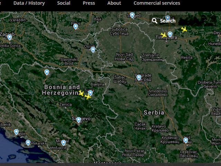Select the Tuzla airport pin
The height and width of the screenshot is (166, 221).
tap(90, 93)
